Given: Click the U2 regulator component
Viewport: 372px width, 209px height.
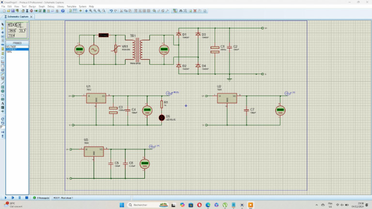Looking at the screenshot, I should point(227,98).
